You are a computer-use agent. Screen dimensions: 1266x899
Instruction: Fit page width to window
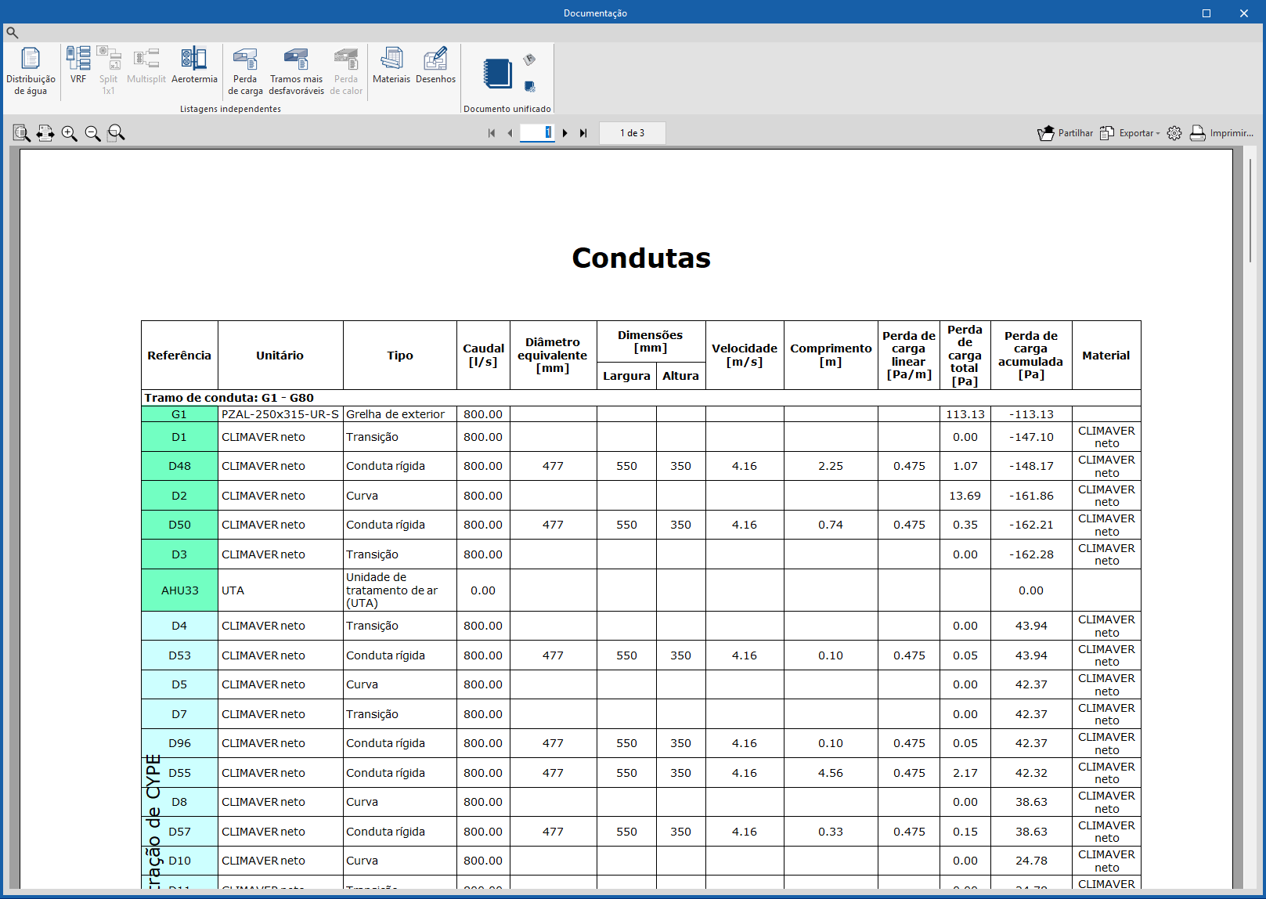(45, 133)
